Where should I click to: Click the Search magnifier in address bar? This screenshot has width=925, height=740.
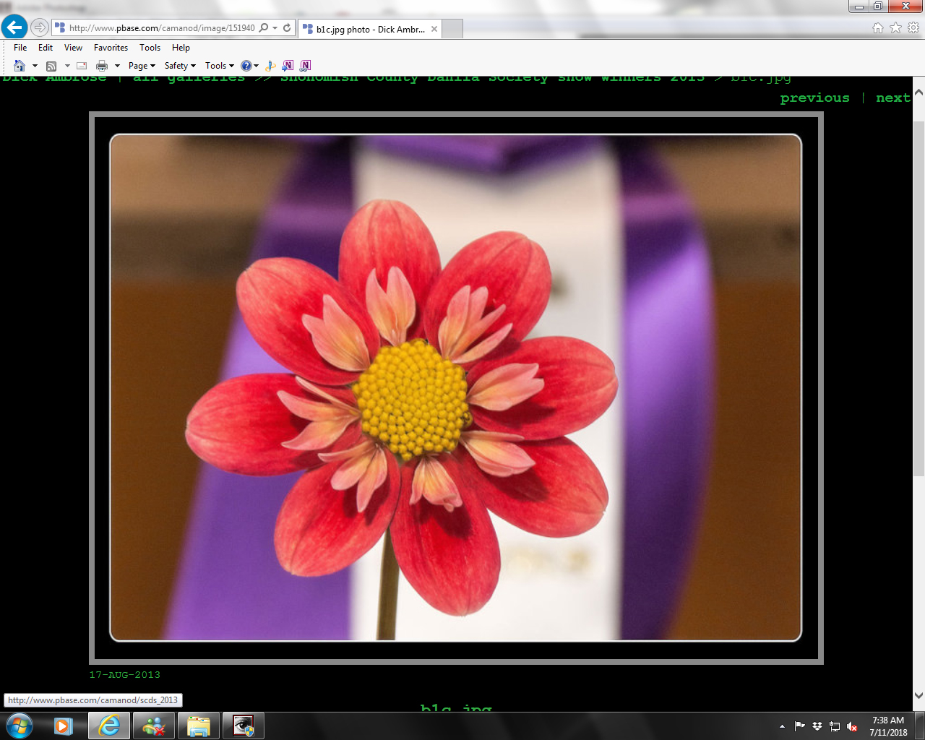(x=264, y=28)
